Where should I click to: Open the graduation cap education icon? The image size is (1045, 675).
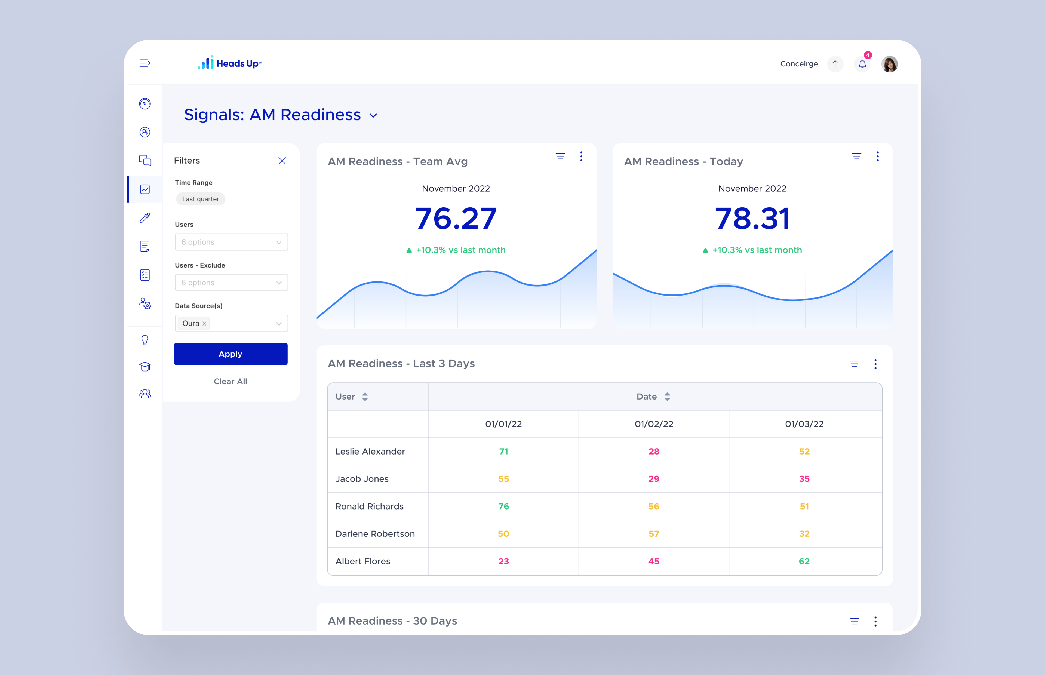[x=145, y=366]
